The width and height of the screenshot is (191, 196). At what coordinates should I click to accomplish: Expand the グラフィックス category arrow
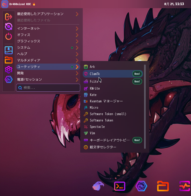(77, 41)
